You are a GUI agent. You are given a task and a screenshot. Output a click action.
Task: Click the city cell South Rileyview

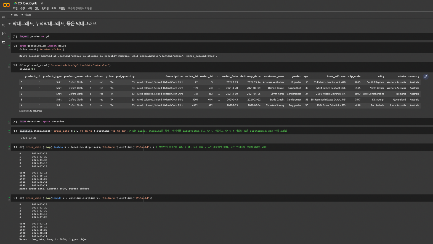[x=376, y=82]
